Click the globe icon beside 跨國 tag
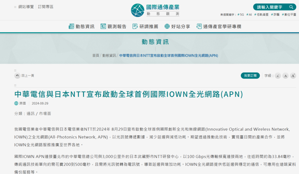 pos(16,104)
